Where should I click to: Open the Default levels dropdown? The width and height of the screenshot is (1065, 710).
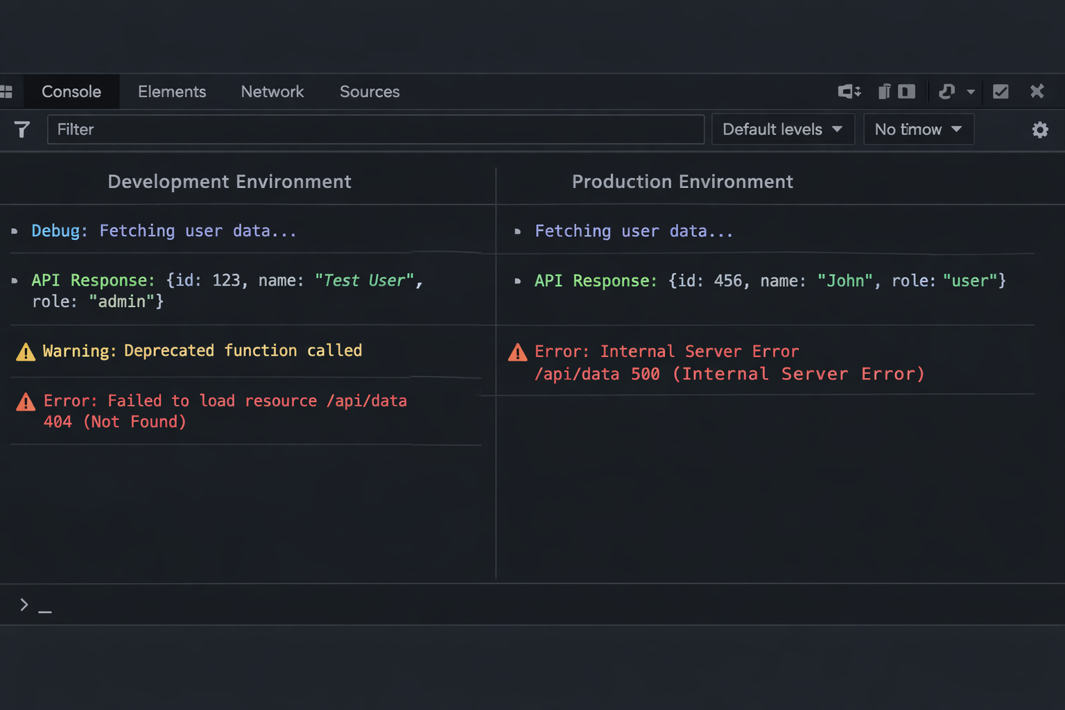tap(782, 130)
